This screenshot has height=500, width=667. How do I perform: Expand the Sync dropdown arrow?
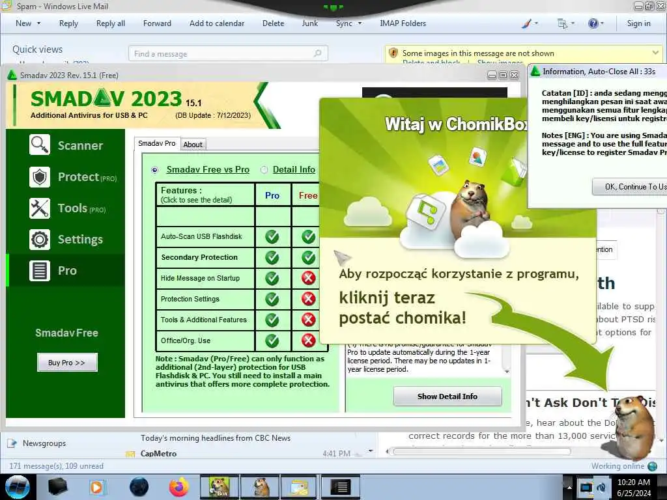click(x=360, y=23)
